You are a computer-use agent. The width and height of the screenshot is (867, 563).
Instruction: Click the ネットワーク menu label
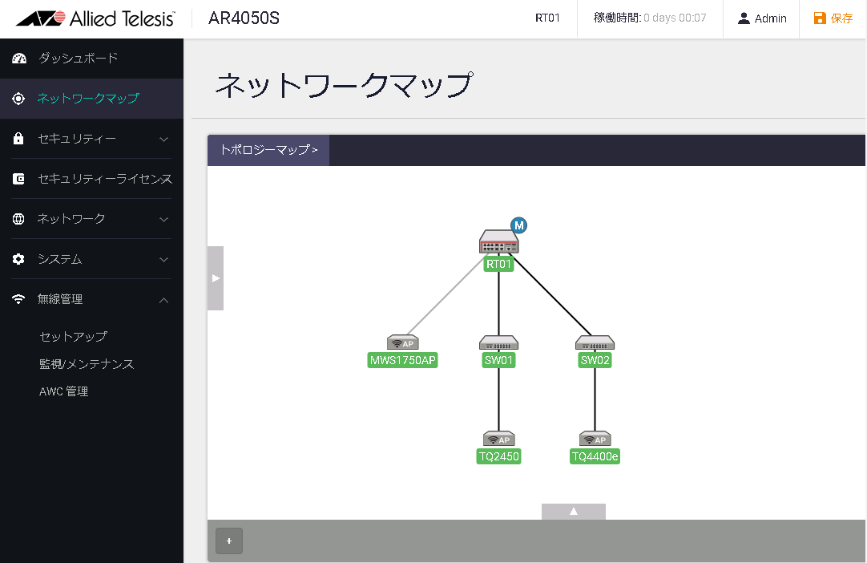(x=71, y=219)
